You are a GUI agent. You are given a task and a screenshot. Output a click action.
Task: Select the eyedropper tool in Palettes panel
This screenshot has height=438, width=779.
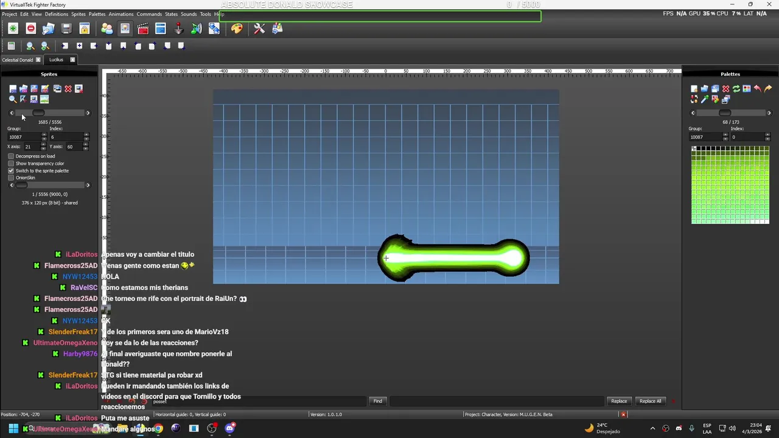[x=705, y=99]
